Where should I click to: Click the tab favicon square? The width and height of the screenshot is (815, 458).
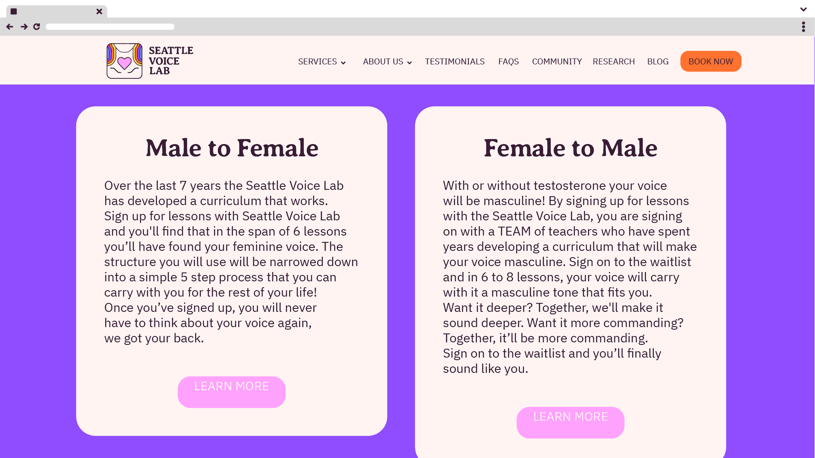click(14, 11)
